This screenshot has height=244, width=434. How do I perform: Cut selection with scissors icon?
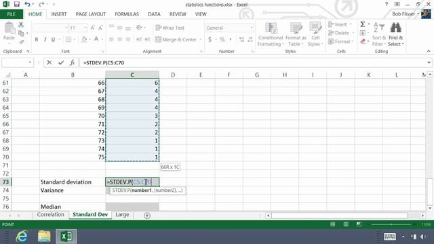21,25
